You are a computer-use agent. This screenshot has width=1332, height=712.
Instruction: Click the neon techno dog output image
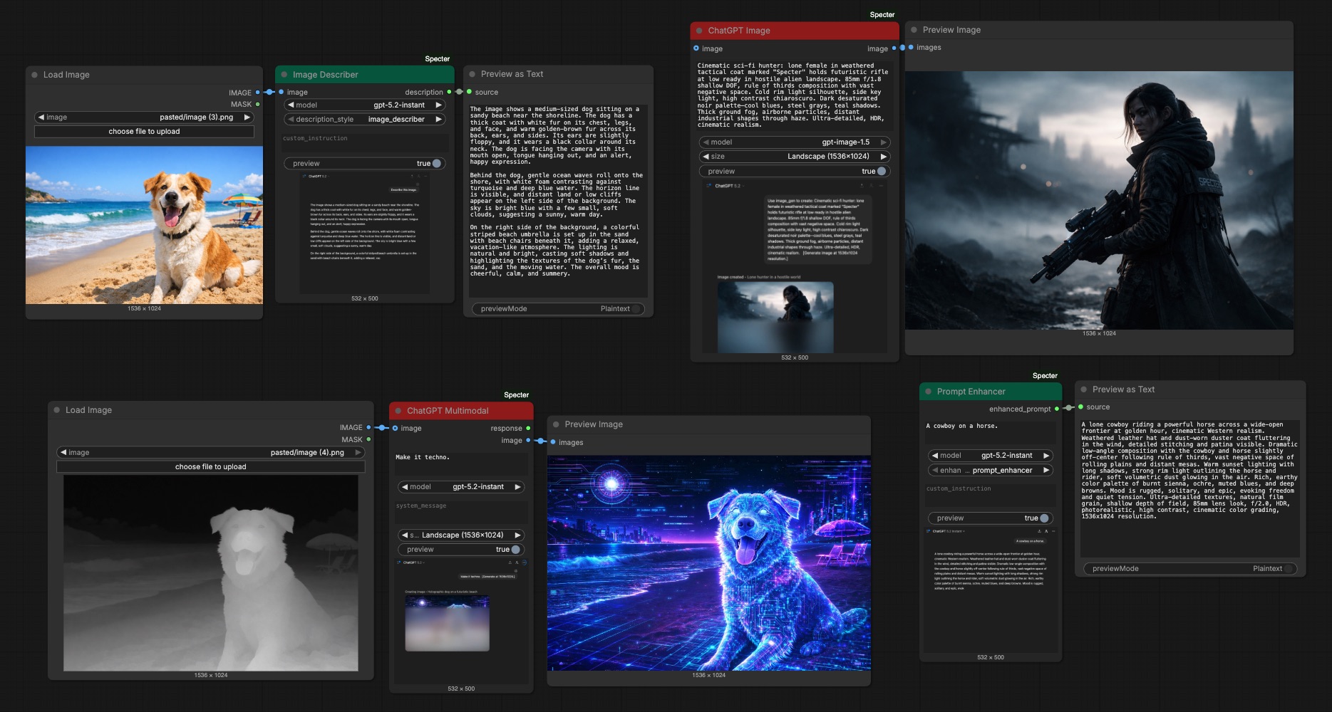point(708,562)
